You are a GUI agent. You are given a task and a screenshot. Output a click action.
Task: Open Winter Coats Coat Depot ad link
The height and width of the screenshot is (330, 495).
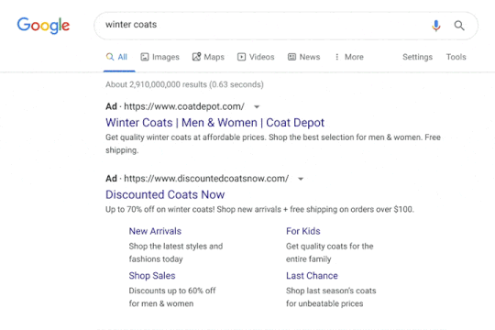coord(215,123)
